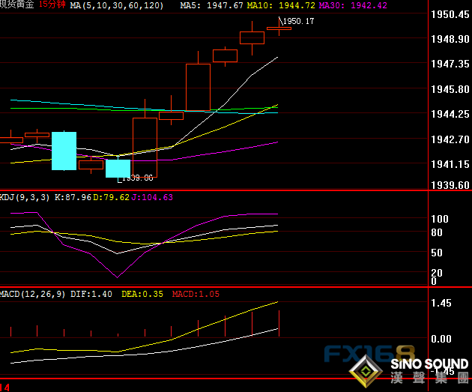Open the MACD(12,26,9) indicator parameters
This screenshot has width=472, height=392.
pos(34,294)
